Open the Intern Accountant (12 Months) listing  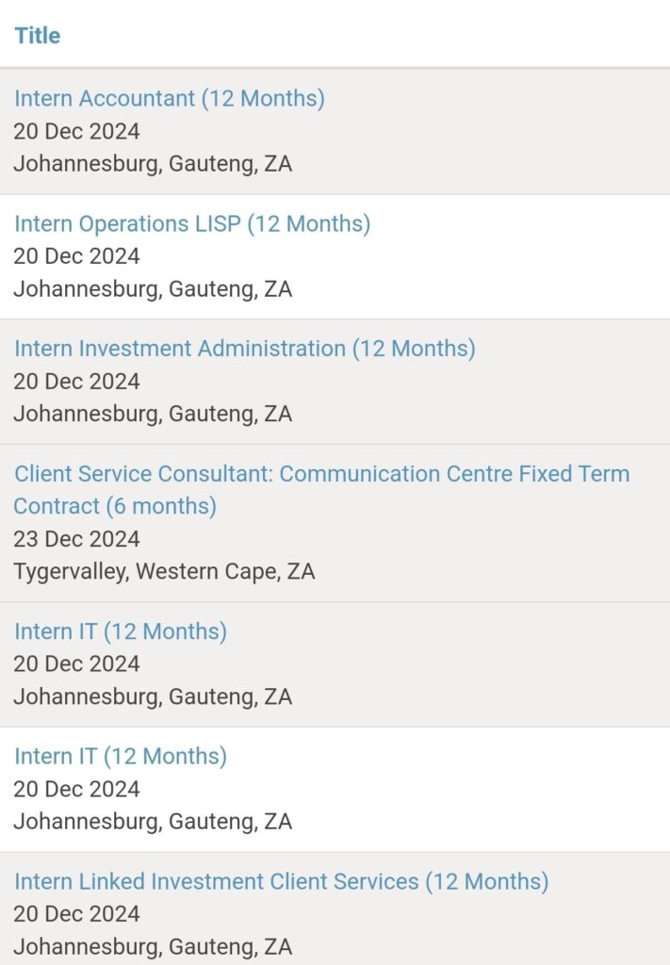click(169, 98)
